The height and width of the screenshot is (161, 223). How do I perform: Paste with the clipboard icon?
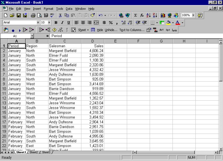[x=73, y=15]
